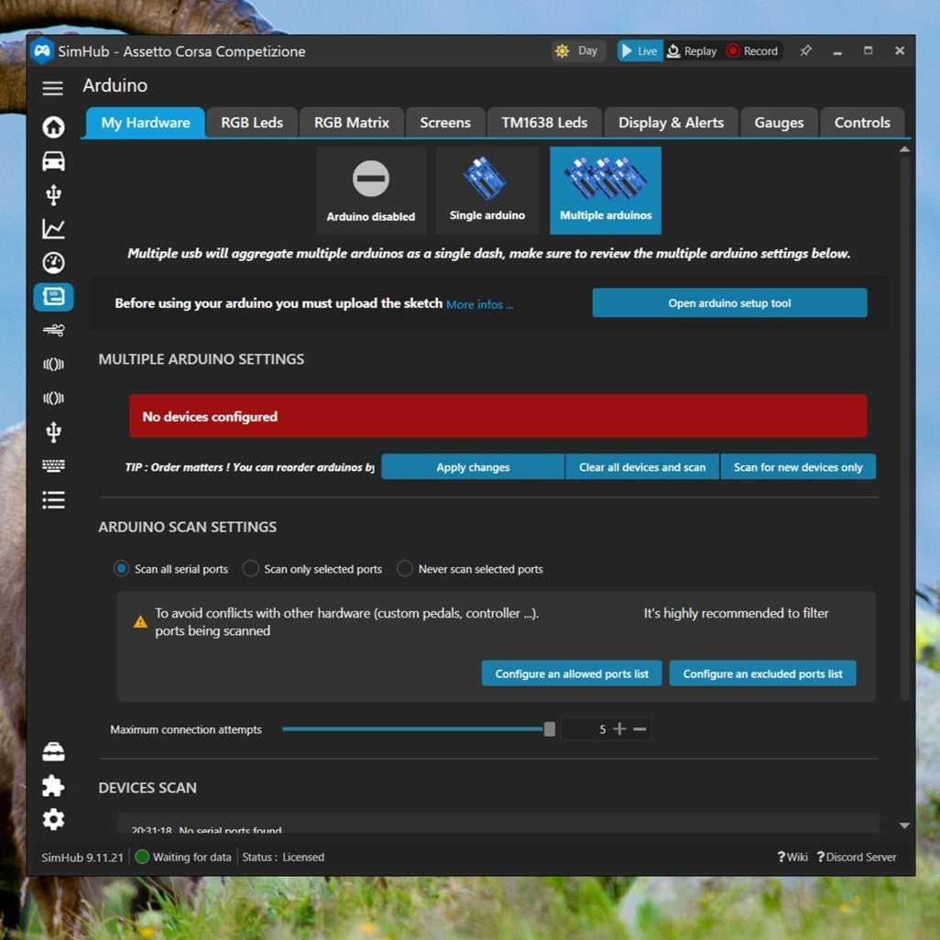The height and width of the screenshot is (940, 940).
Task: Configure an excluded ports list
Action: 762,673
